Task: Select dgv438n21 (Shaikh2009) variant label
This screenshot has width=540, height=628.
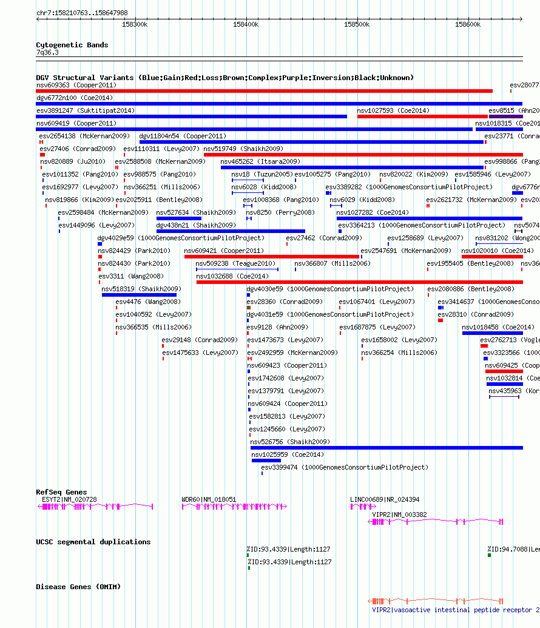Action: point(197,226)
